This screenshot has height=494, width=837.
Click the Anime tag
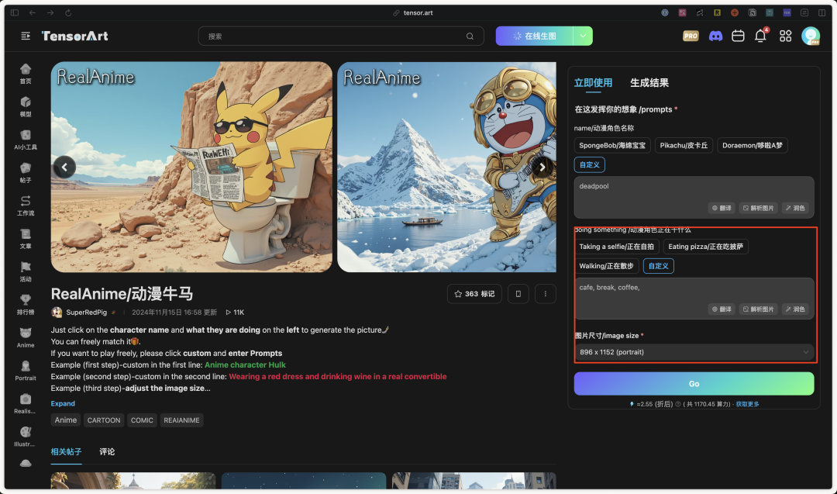(66, 420)
